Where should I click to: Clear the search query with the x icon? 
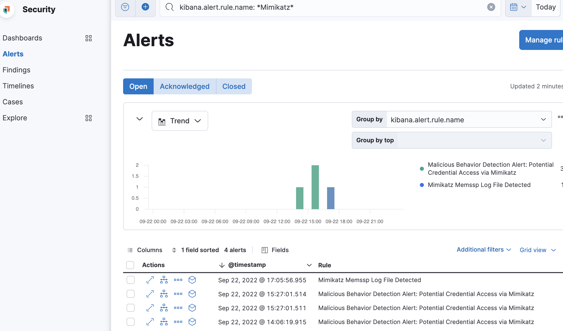coord(491,7)
